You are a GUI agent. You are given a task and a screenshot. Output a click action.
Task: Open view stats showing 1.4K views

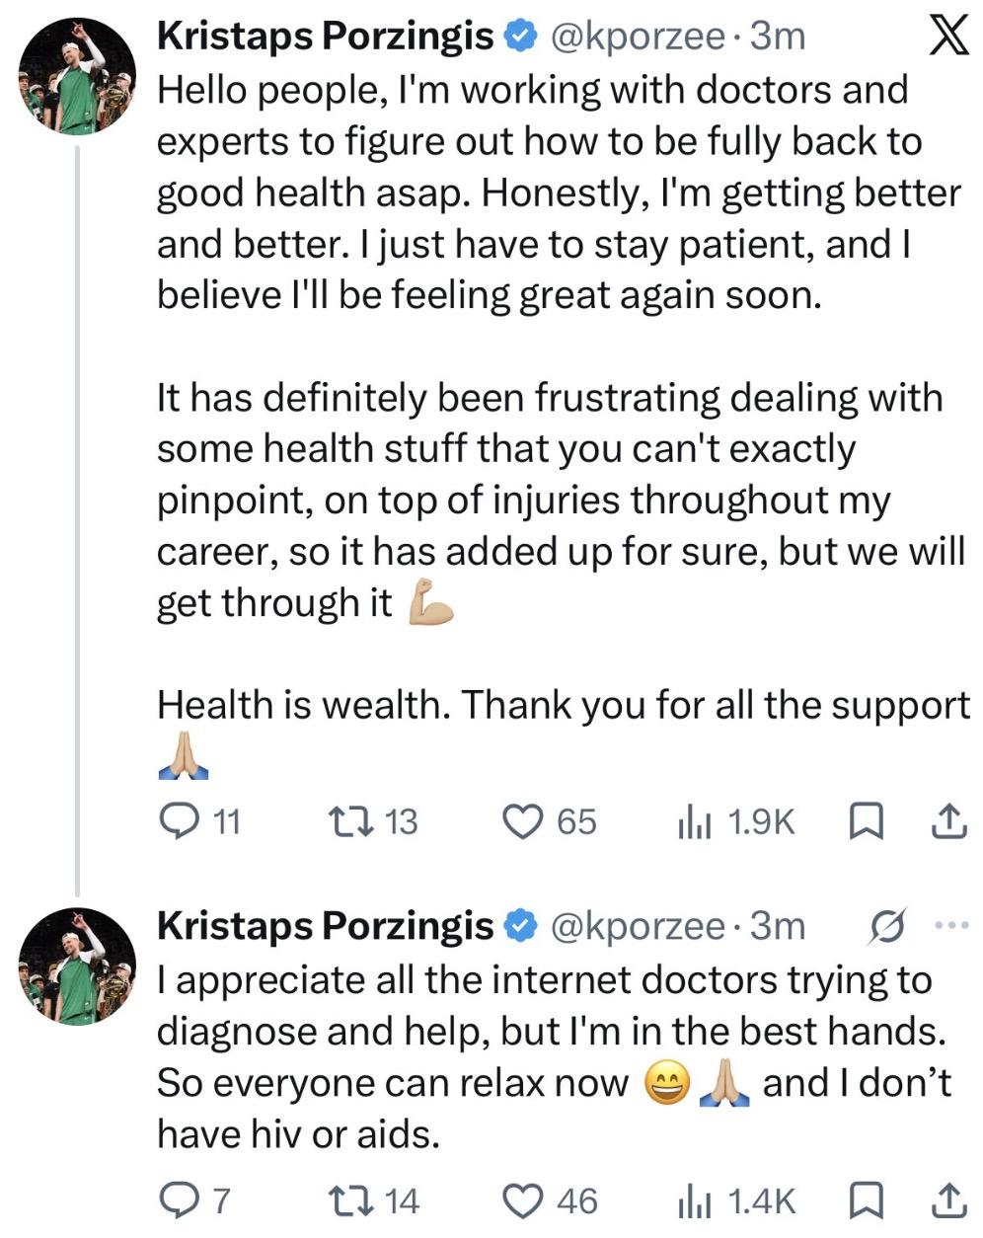click(694, 1200)
